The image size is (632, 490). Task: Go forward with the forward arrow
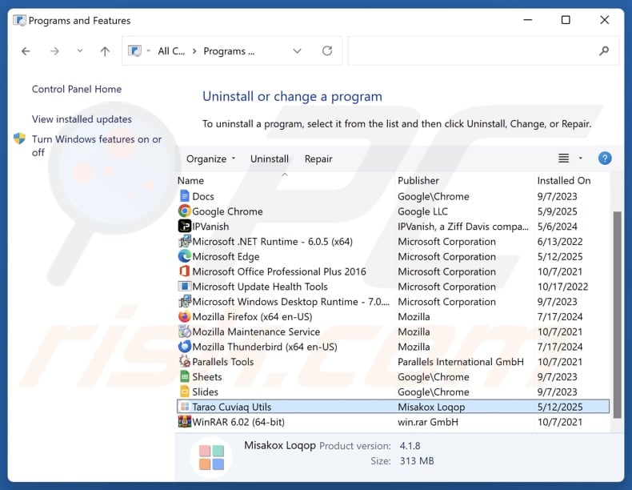tap(54, 51)
